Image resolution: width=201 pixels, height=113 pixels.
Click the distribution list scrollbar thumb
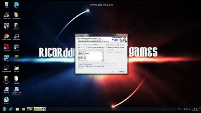point(103,56)
